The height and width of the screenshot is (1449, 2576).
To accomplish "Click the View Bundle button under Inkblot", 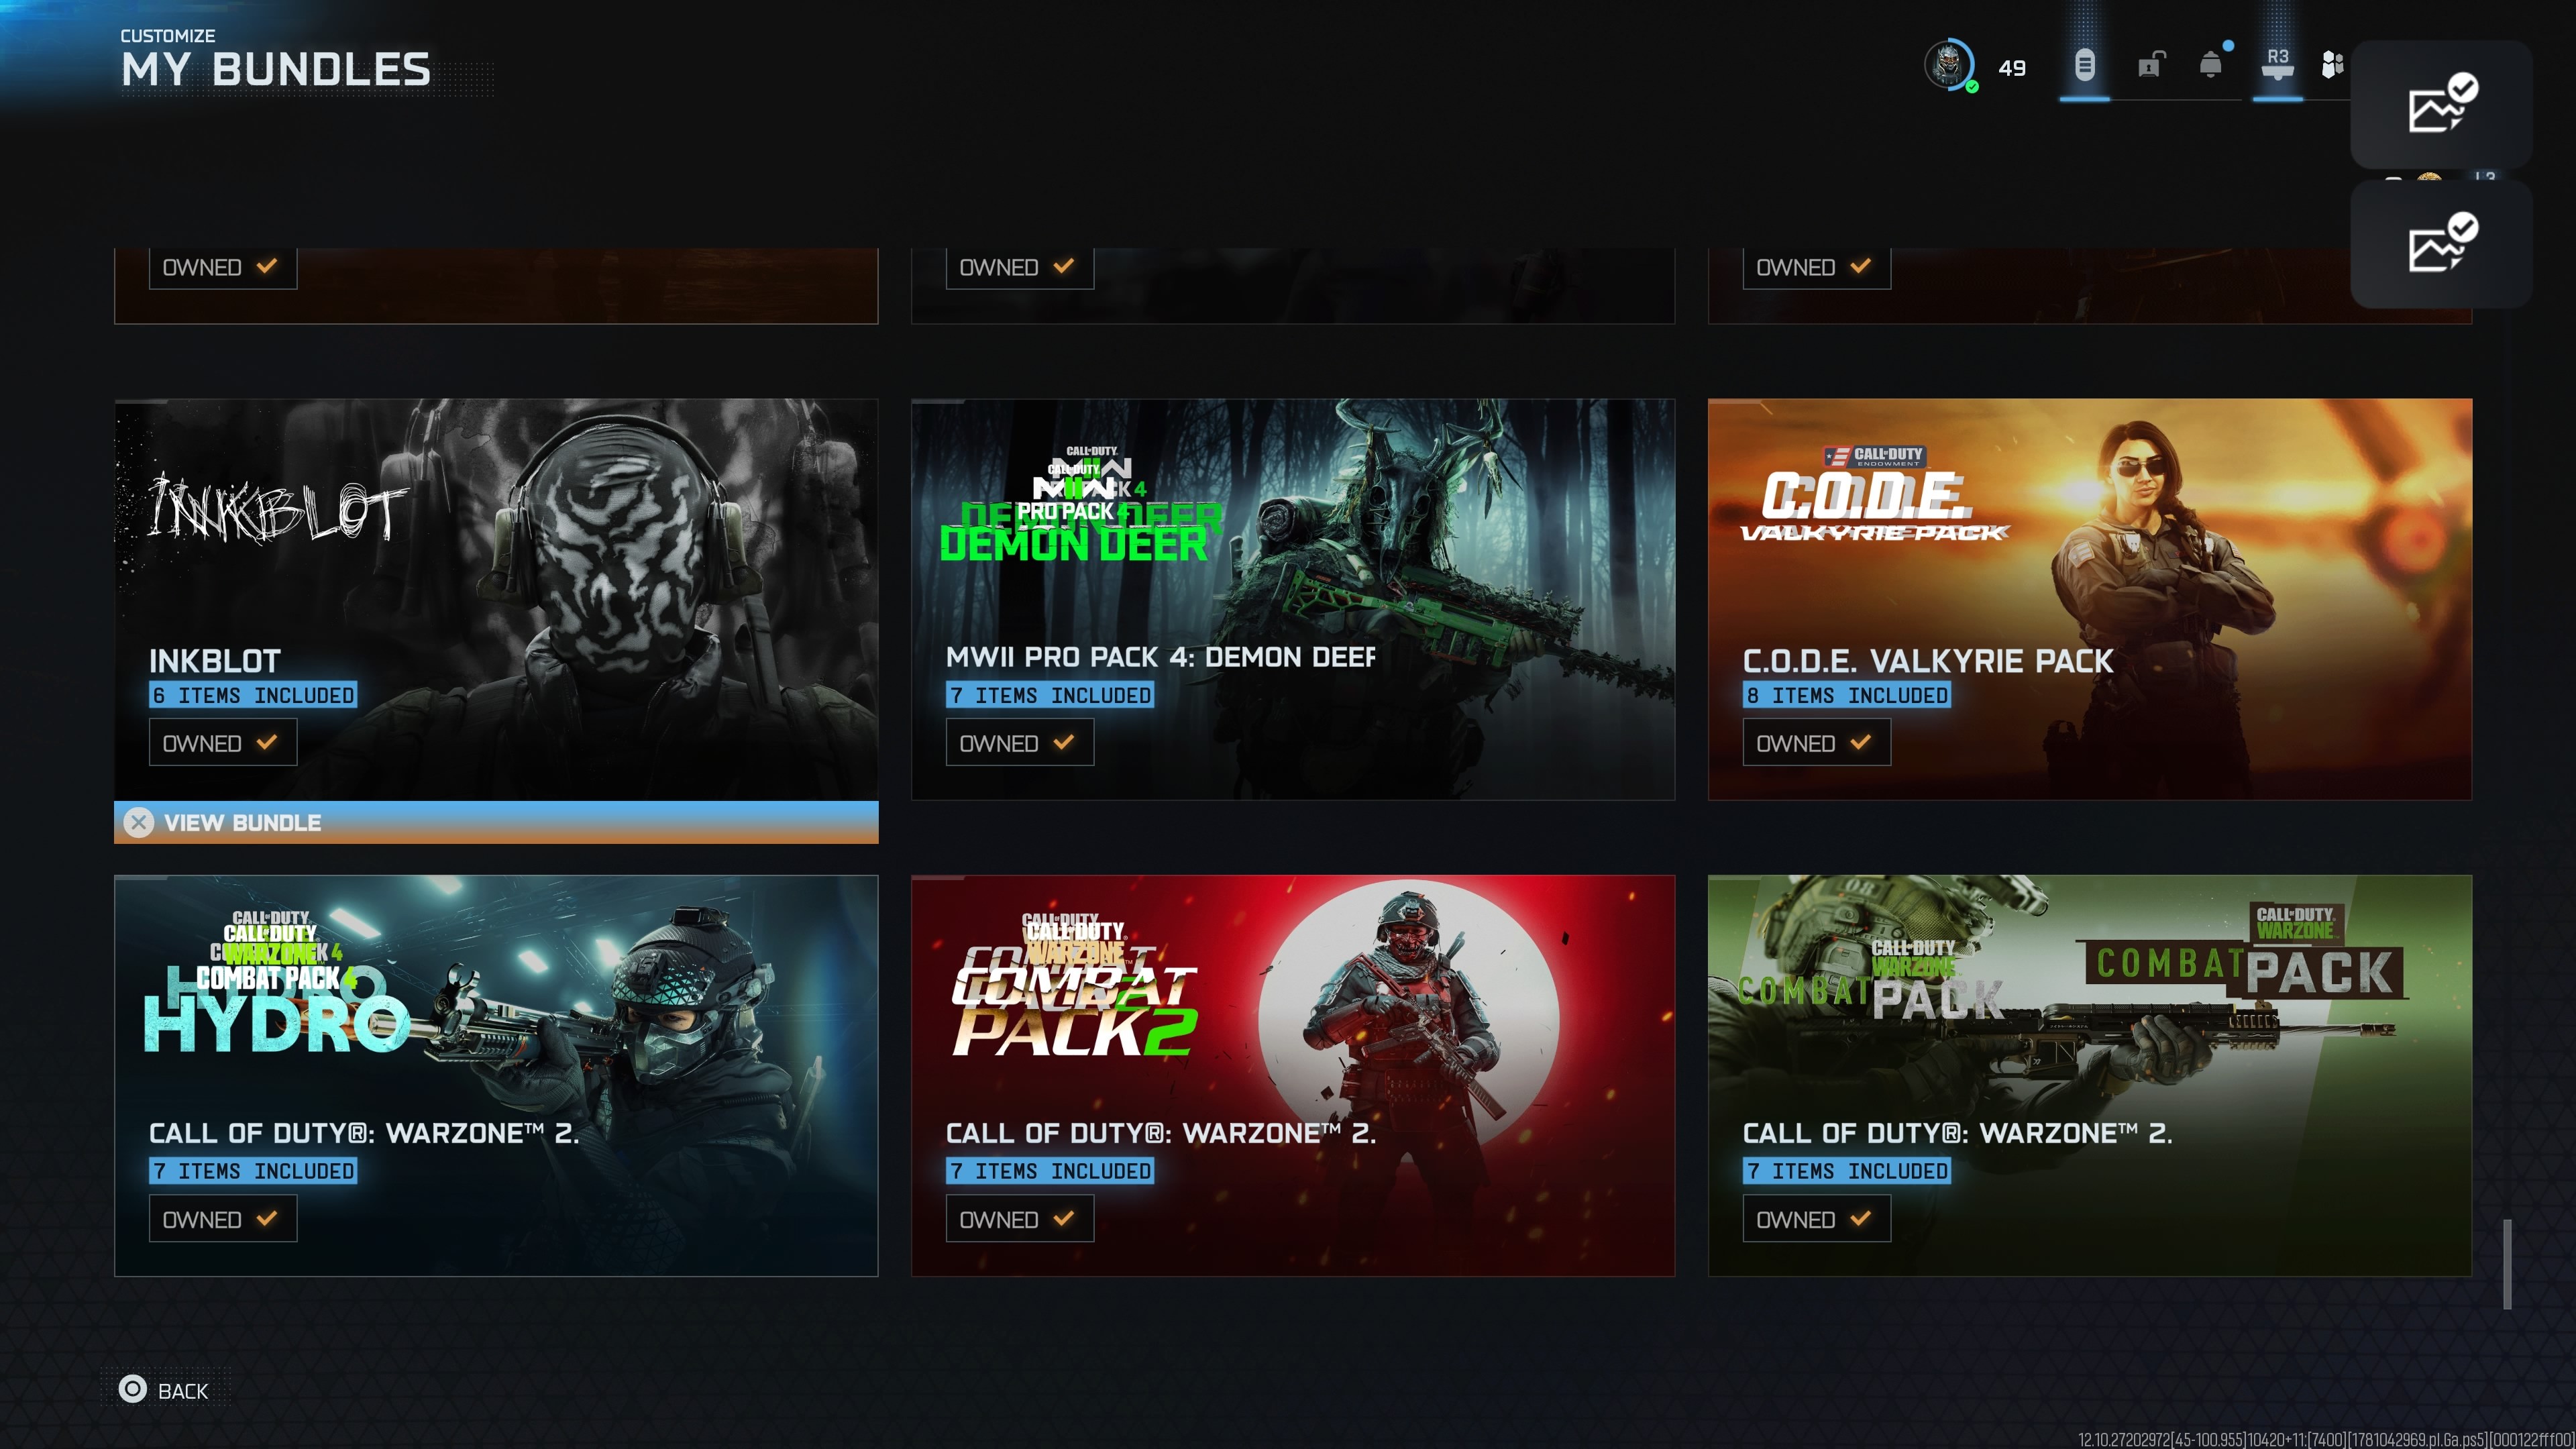I will 496,822.
